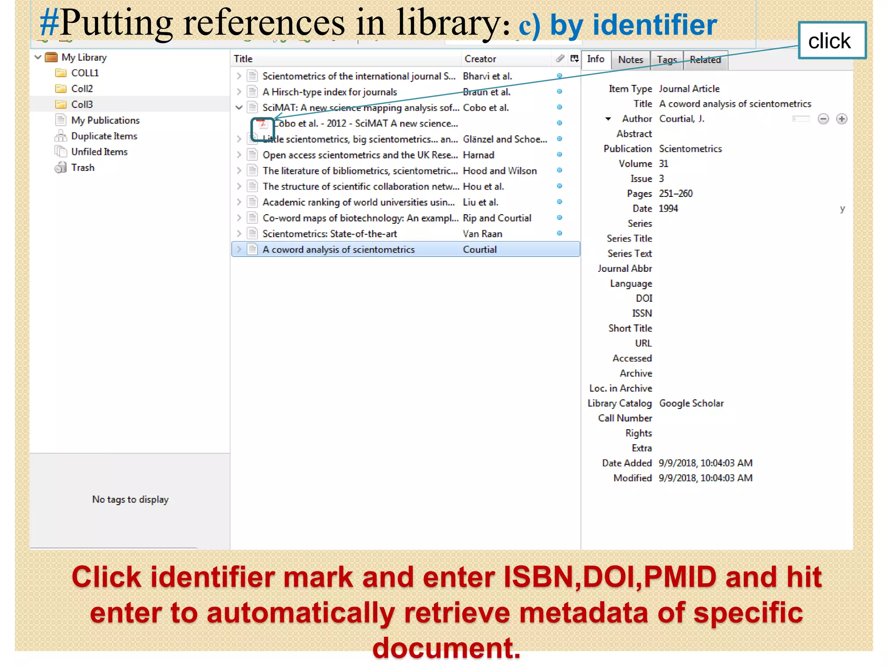The height and width of the screenshot is (666, 888).
Task: Switch to the Tags tab
Action: (x=667, y=60)
